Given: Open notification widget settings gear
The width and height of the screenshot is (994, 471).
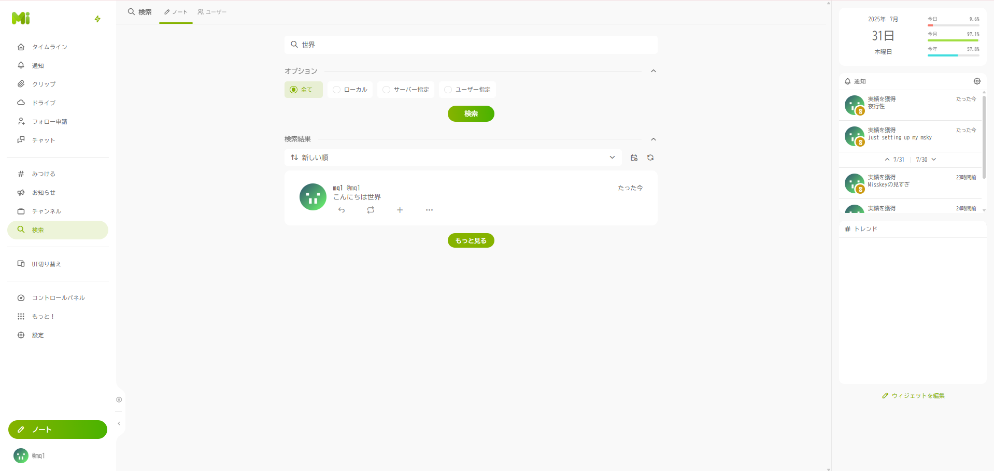Looking at the screenshot, I should pos(977,81).
